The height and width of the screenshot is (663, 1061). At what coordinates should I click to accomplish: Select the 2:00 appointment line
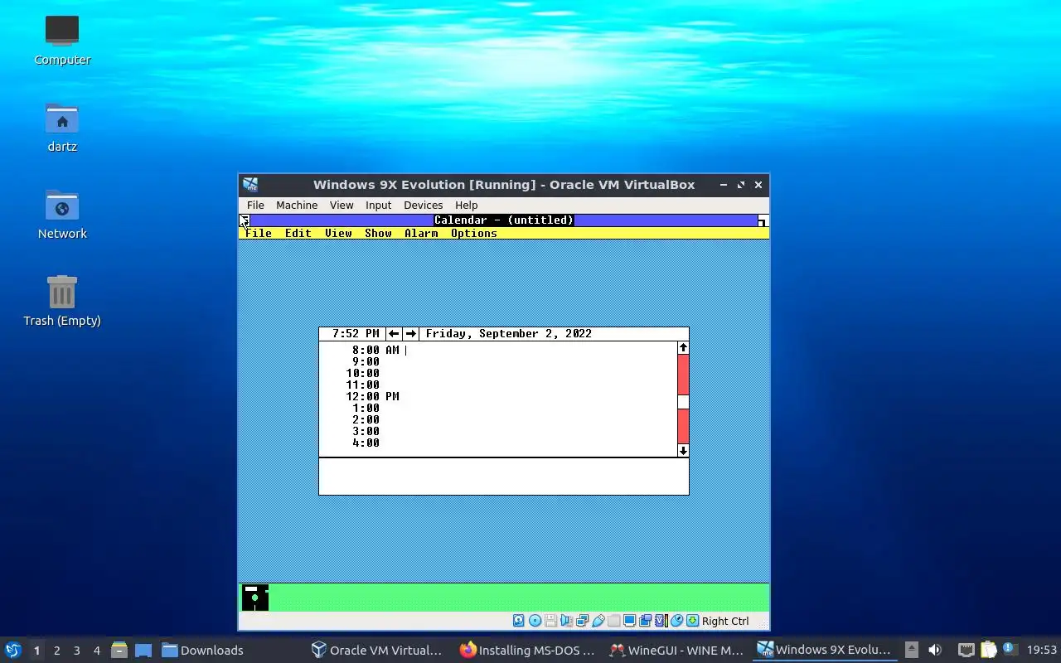[x=498, y=419]
